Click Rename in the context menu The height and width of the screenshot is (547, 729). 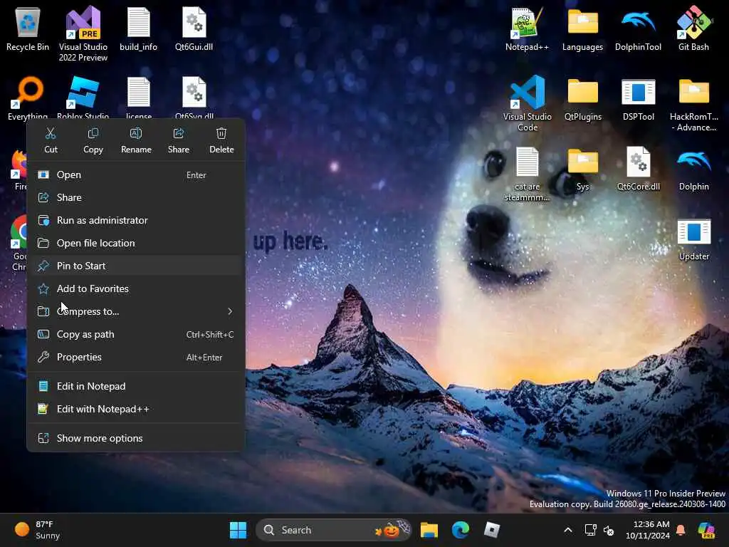pos(136,140)
